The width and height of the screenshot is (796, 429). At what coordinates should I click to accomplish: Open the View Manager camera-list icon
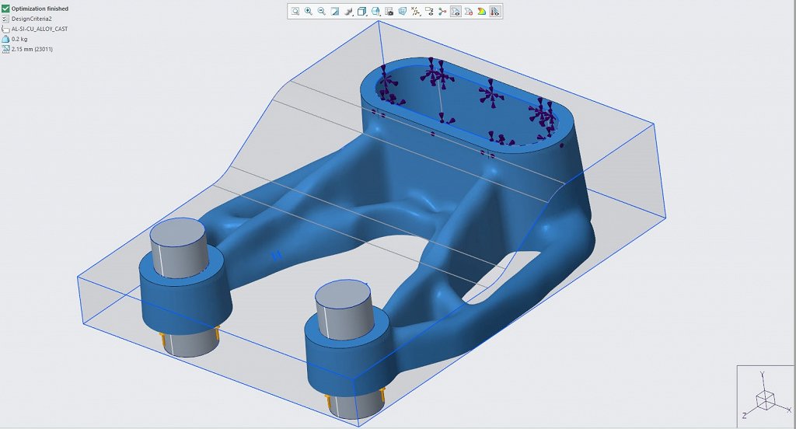point(389,12)
